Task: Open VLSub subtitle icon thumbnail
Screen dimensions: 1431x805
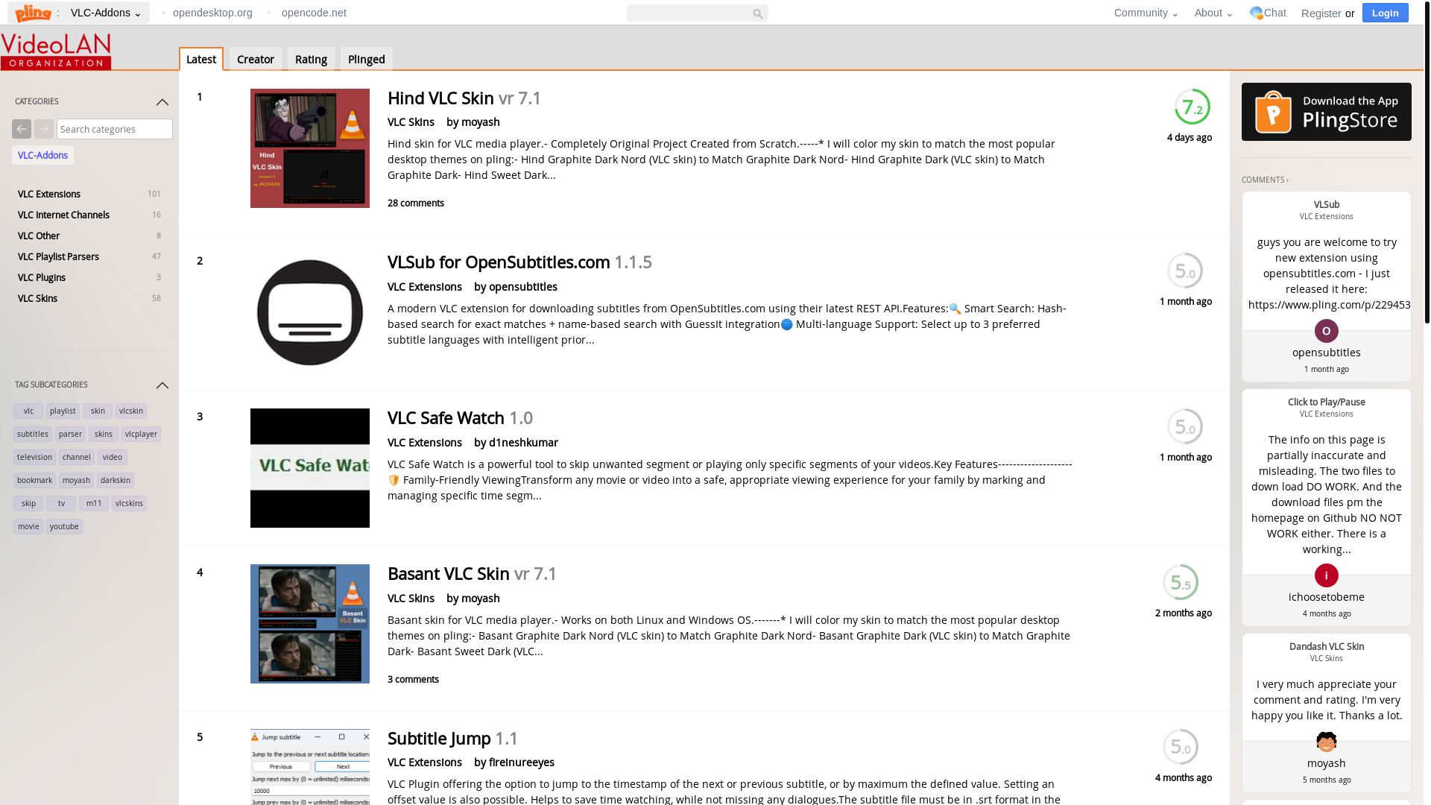Action: (310, 312)
